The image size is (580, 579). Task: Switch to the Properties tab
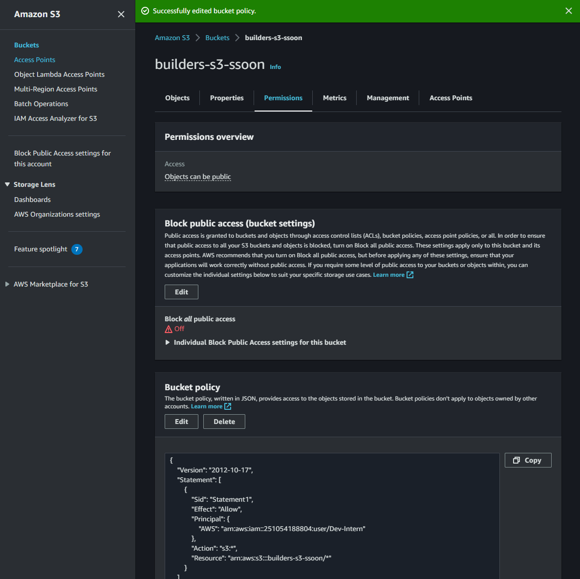(x=227, y=98)
